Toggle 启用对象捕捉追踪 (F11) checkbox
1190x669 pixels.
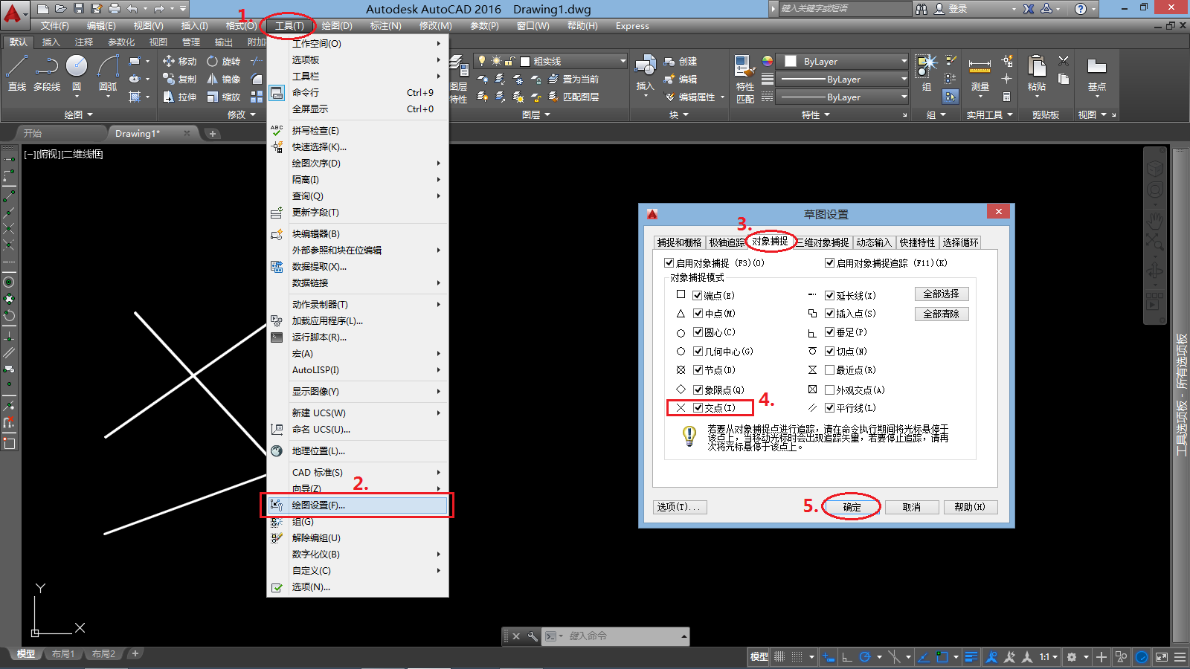(x=829, y=263)
